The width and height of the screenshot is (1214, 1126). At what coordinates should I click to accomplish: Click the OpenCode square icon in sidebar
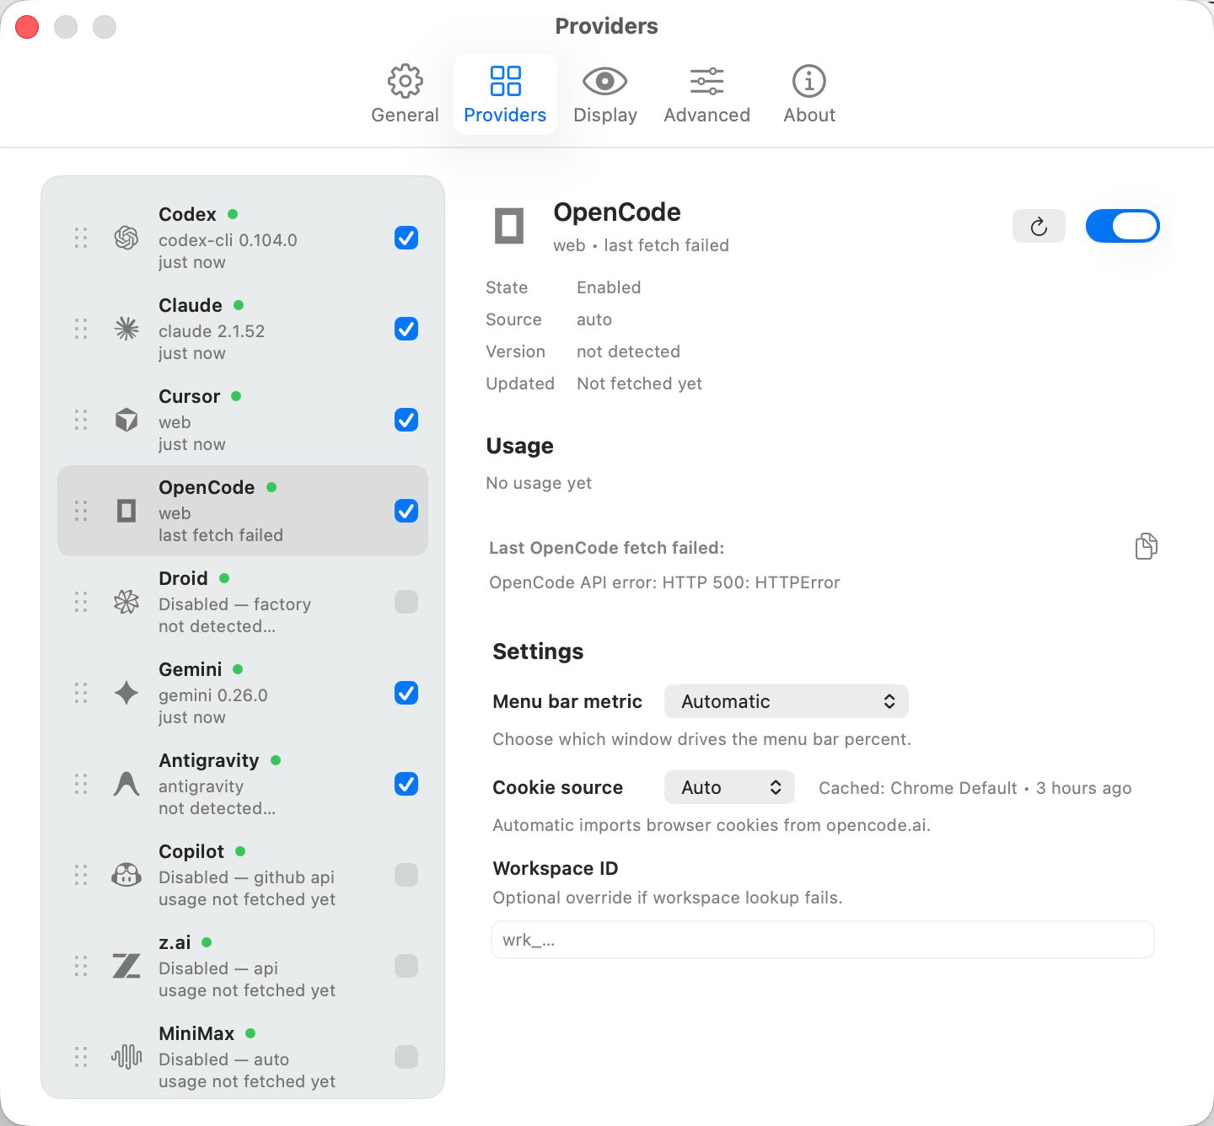pyautogui.click(x=126, y=511)
